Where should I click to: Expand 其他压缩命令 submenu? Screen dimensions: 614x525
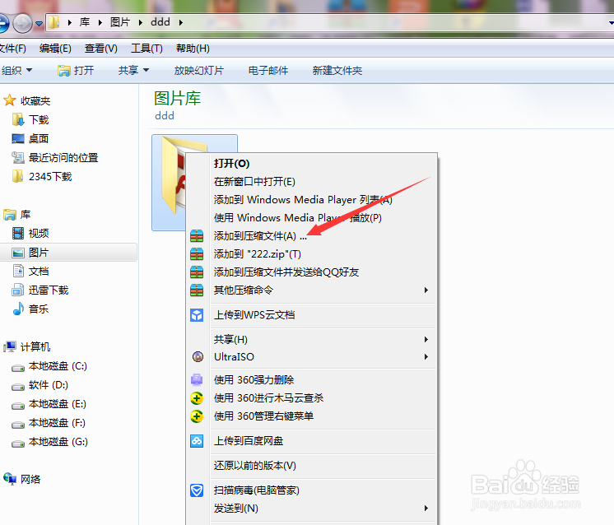pyautogui.click(x=311, y=290)
